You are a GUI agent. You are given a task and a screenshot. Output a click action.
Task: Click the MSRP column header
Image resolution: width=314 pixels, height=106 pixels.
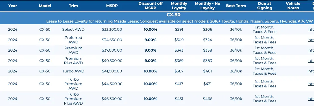[x=112, y=6]
